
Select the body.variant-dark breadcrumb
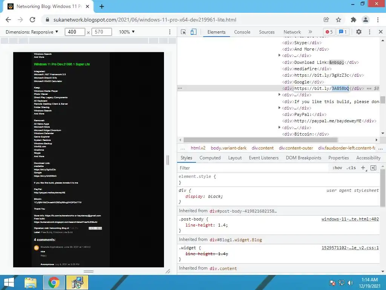[228, 148]
